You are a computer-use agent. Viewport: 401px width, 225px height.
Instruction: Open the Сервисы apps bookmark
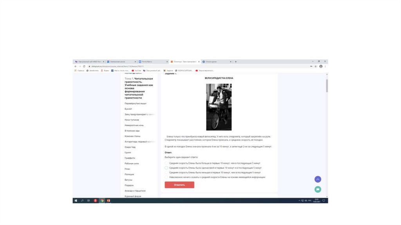(79, 71)
